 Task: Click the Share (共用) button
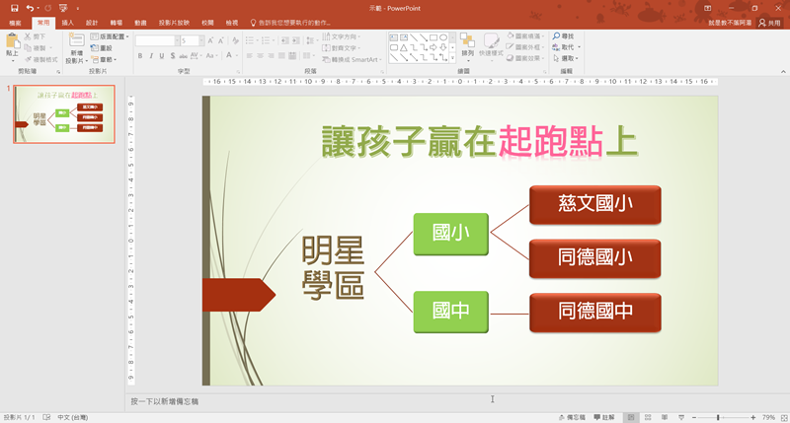pyautogui.click(x=770, y=23)
